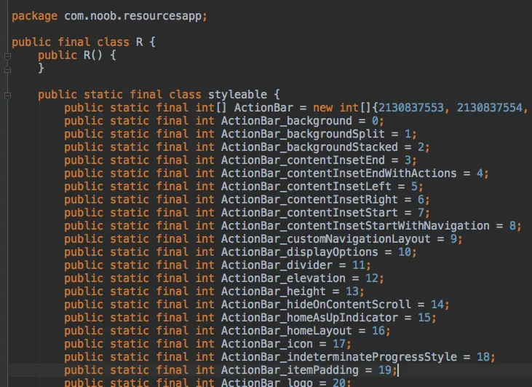Click the identifier ActionBar_hideOnContentScroll

point(316,305)
